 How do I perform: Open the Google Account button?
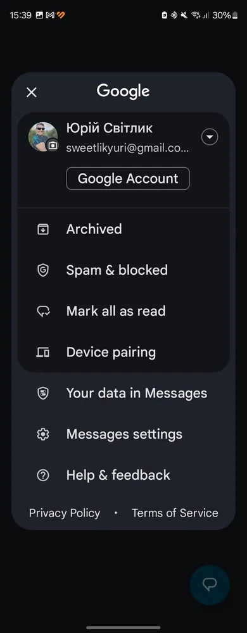tap(128, 179)
